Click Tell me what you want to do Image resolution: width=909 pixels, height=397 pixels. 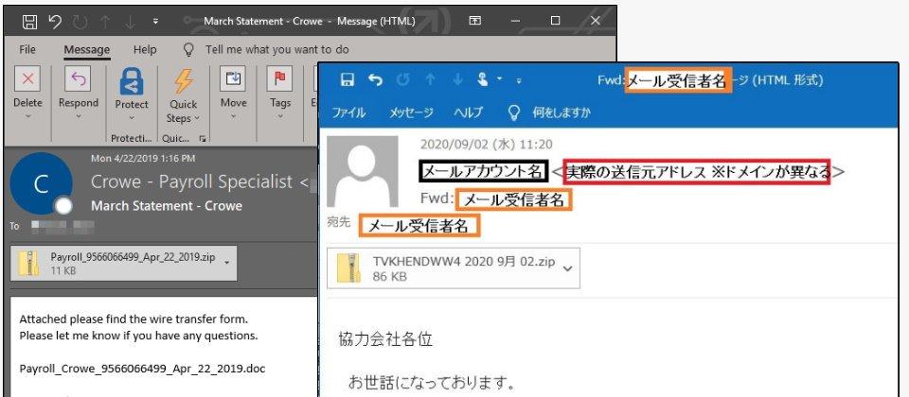click(x=277, y=50)
